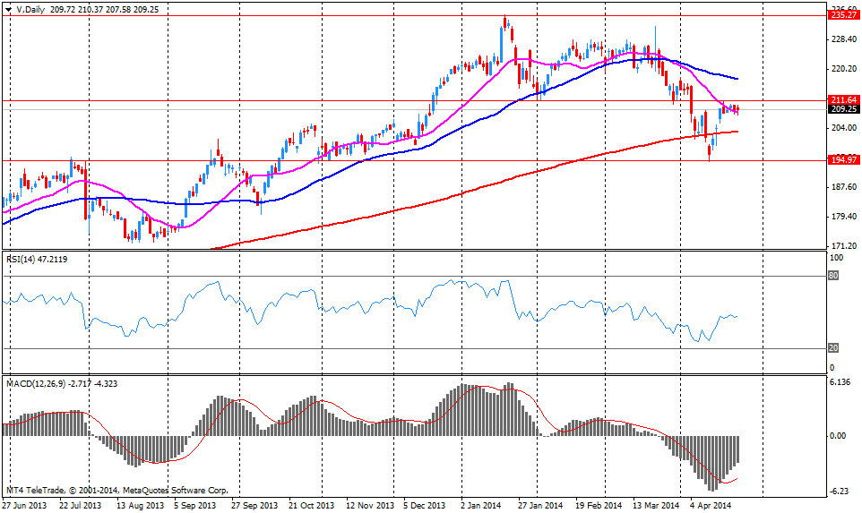
Task: Click the MACD 6.136 scale value
Action: coord(840,381)
